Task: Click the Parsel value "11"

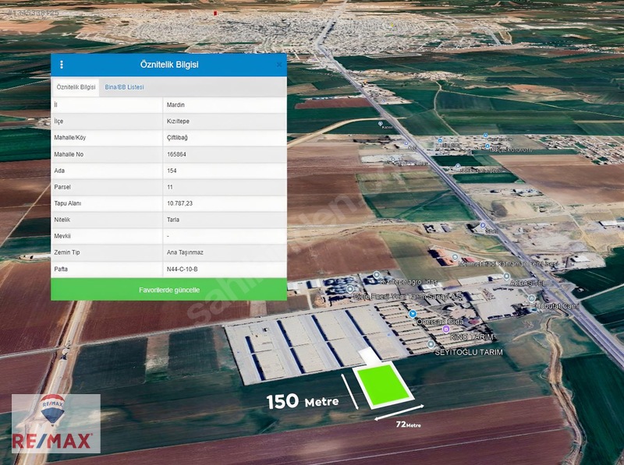Action: tap(170, 187)
